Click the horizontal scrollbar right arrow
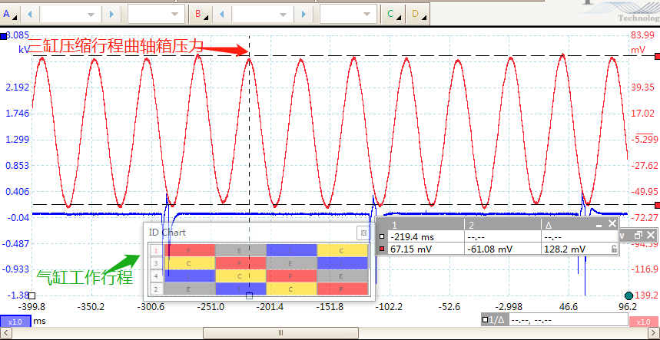The image size is (660, 340). 655,333
